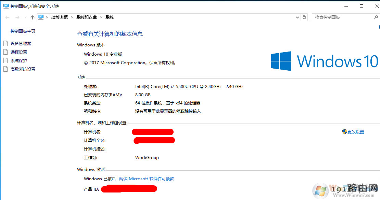Click the Back navigation arrow
Screen dimensions: 380x200
pos(7,17)
